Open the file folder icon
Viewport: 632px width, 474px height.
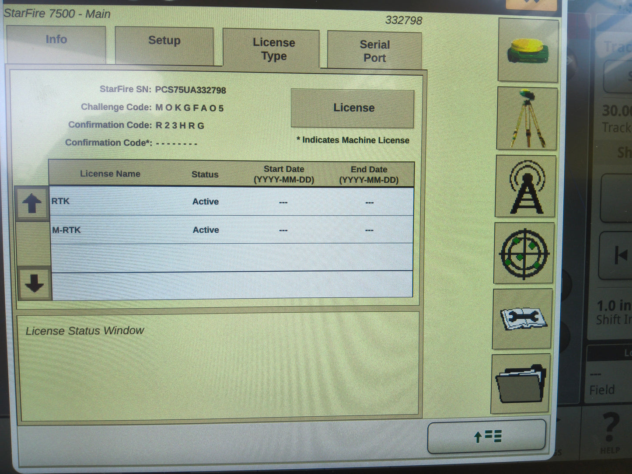521,384
